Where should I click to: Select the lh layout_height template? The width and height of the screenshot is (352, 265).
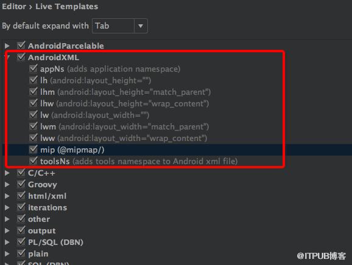tap(96, 80)
